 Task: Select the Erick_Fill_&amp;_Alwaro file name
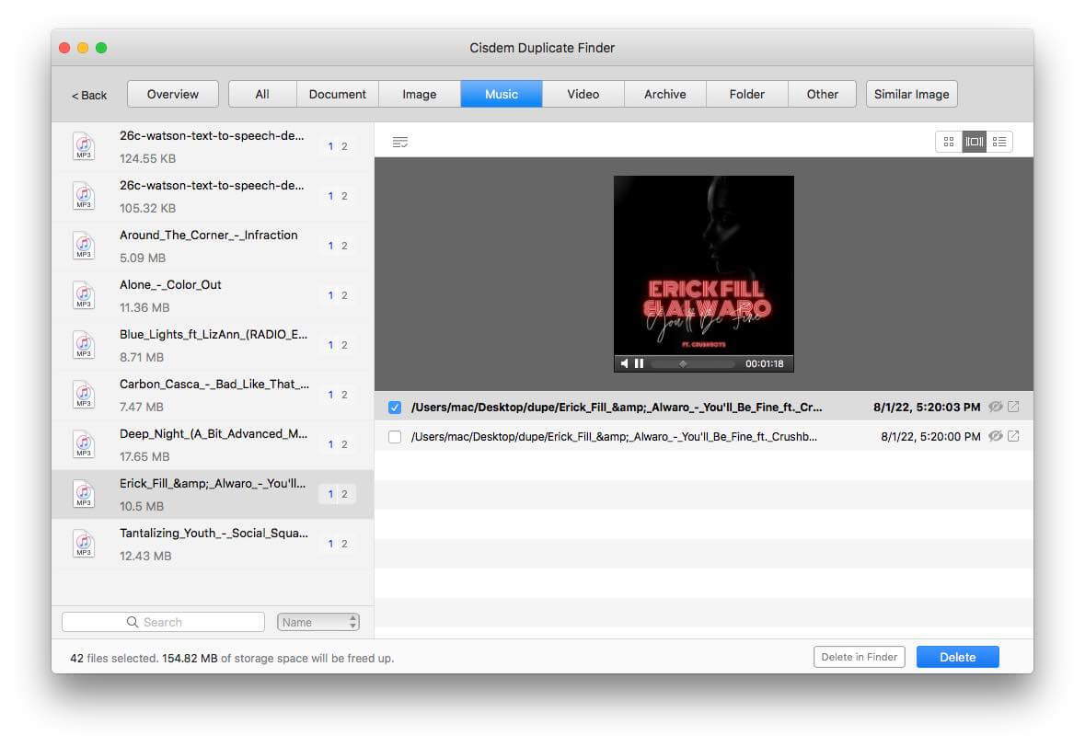coord(213,484)
